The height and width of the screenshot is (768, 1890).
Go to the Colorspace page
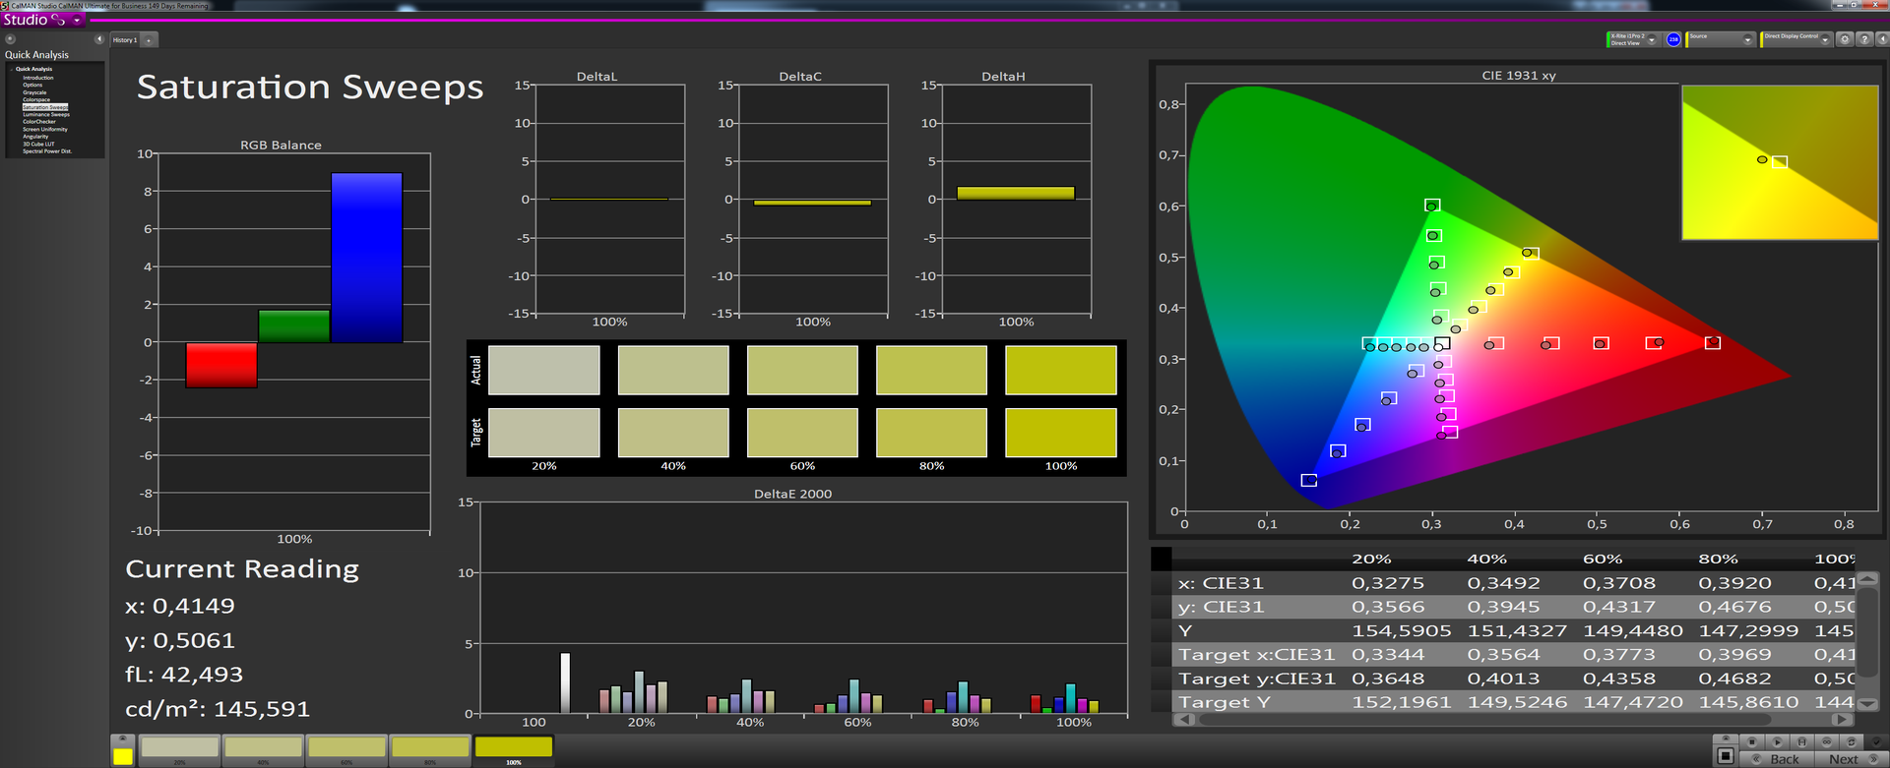(36, 99)
